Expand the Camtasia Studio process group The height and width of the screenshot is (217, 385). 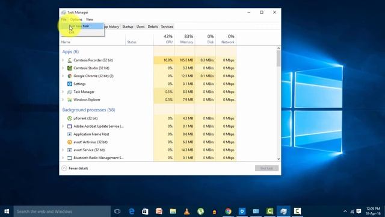coord(63,68)
